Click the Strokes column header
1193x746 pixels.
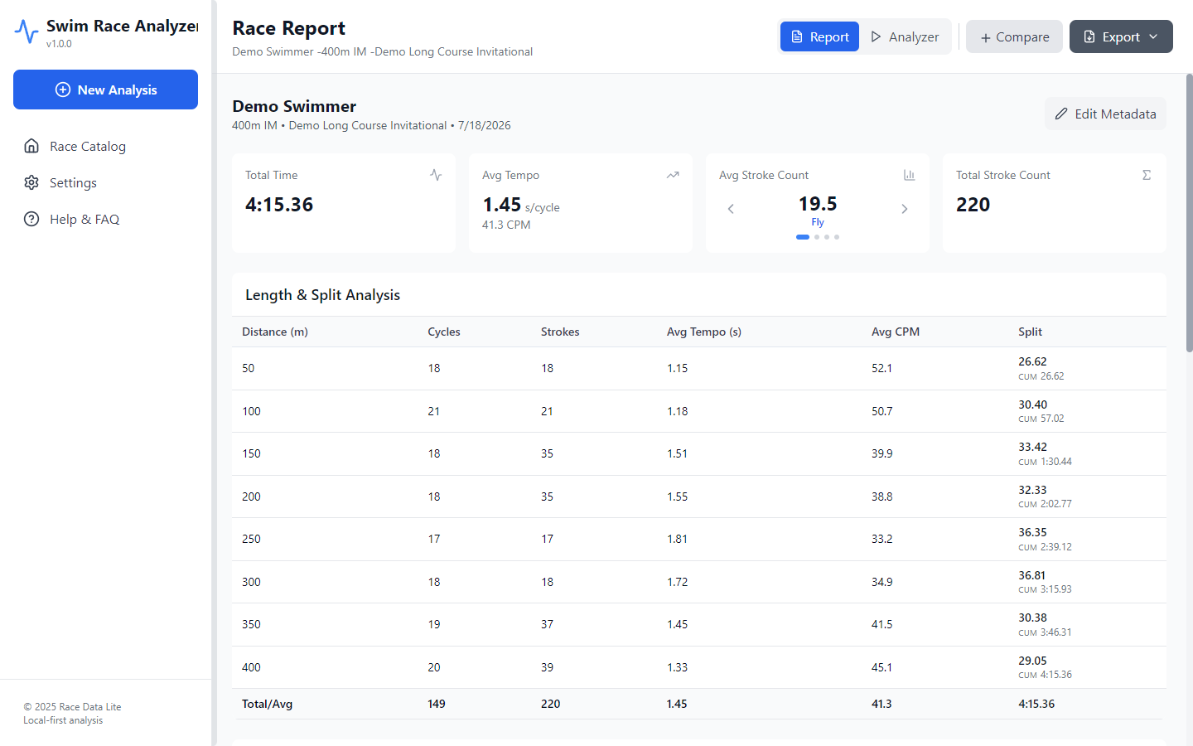(560, 332)
